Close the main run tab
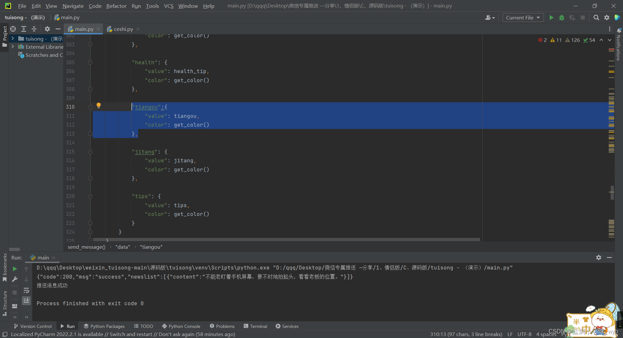623x338 pixels. (54, 257)
